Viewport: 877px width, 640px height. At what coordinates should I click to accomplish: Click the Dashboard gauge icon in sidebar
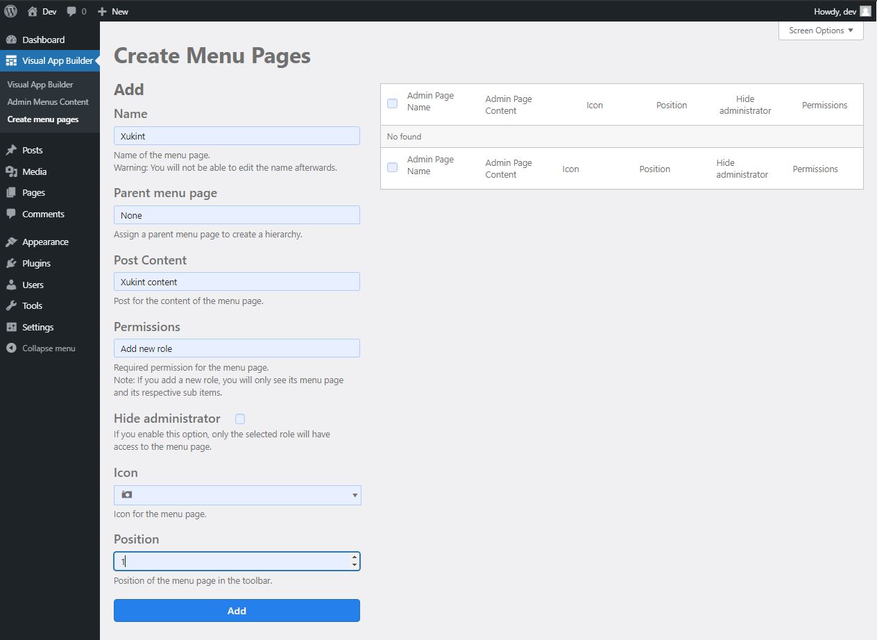coord(11,40)
